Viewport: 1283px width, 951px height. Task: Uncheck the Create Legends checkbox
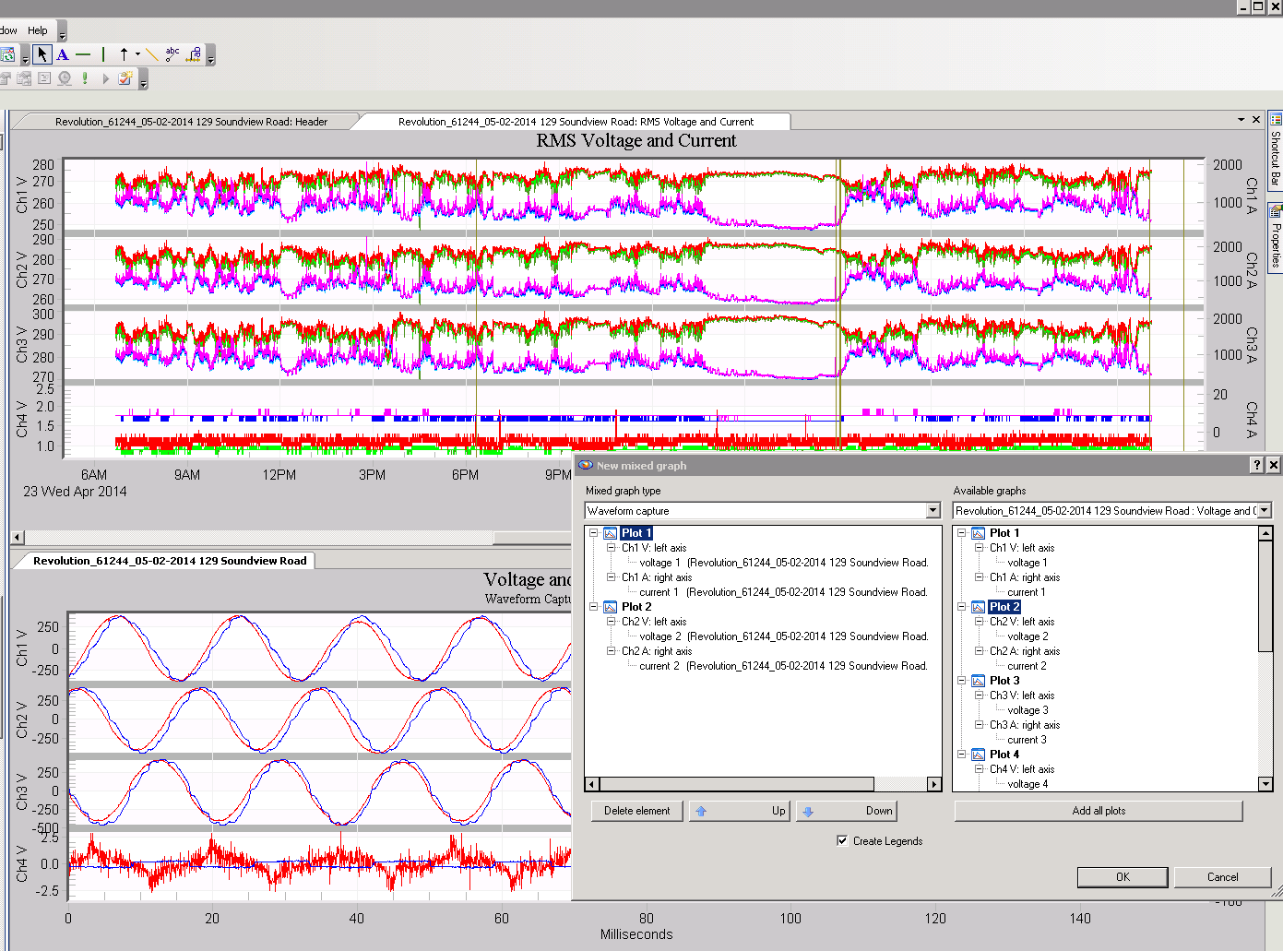(842, 840)
